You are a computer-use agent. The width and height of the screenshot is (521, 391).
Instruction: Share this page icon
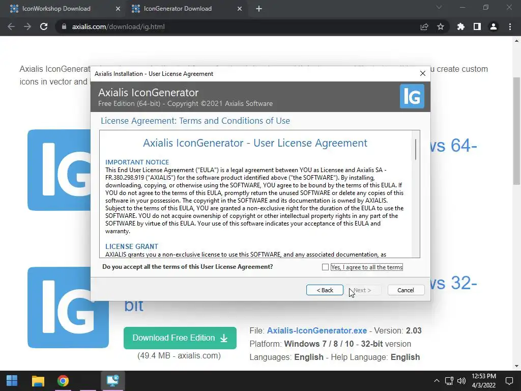(x=424, y=26)
